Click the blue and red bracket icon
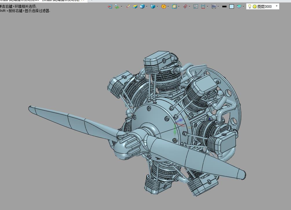291x210 pixels. [x=203, y=7]
